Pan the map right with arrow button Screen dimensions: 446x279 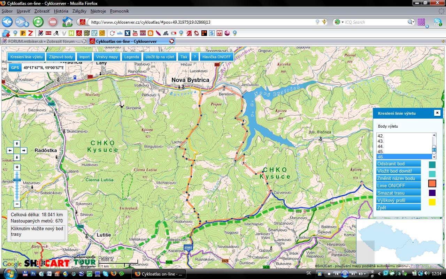24,151
